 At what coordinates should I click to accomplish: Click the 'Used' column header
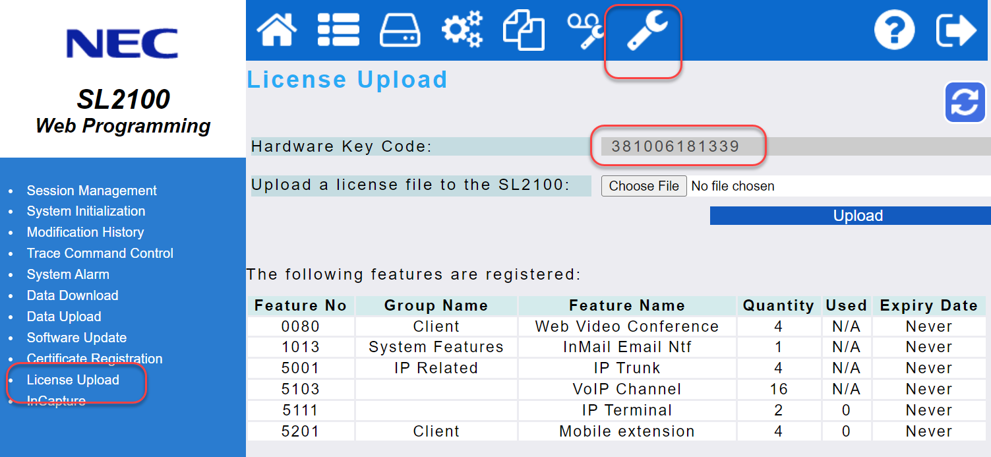pos(846,305)
